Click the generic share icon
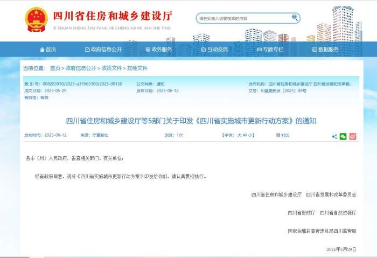Viewport: 377px width, 258px height. pyautogui.click(x=334, y=137)
